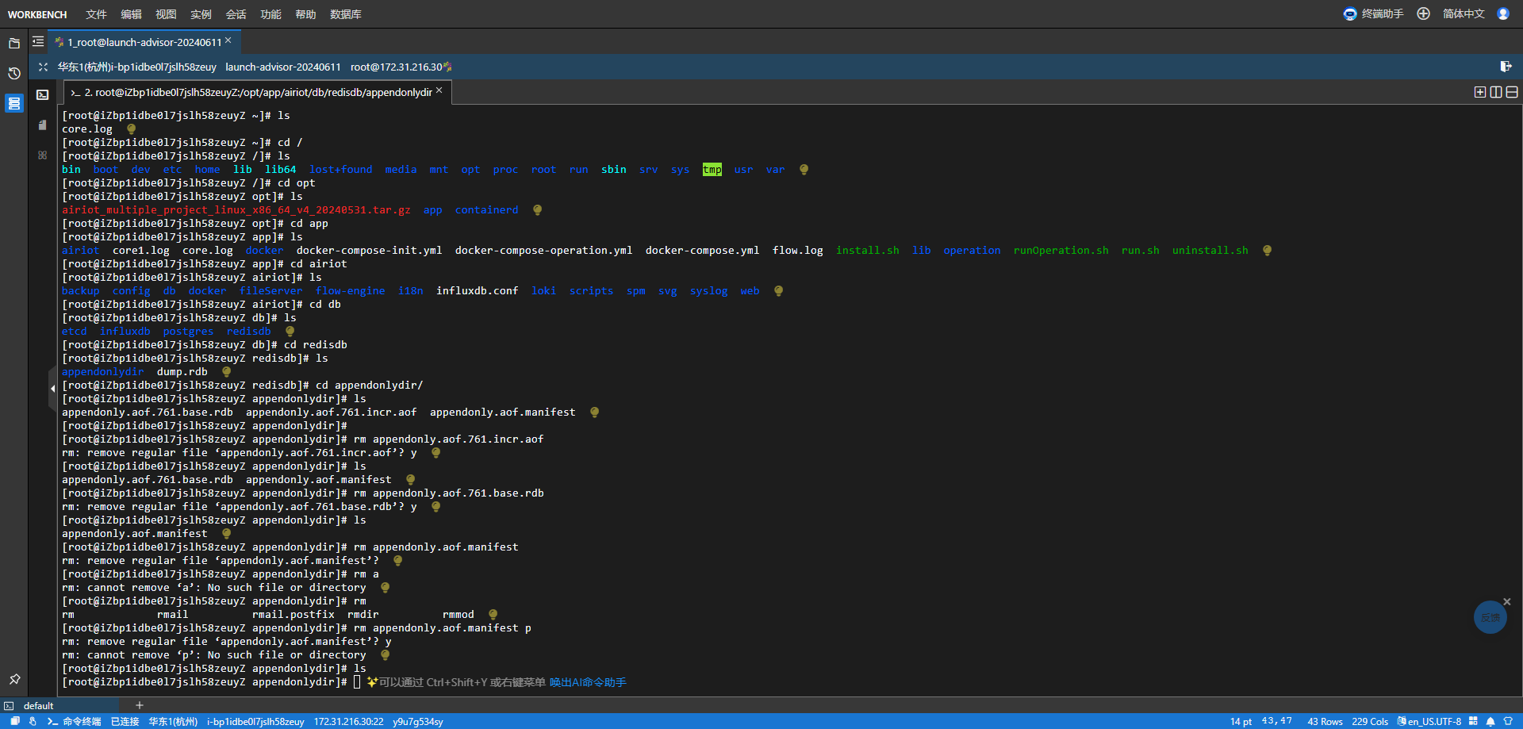The width and height of the screenshot is (1523, 729).
Task: Split the terminal horizontally
Action: (1512, 92)
